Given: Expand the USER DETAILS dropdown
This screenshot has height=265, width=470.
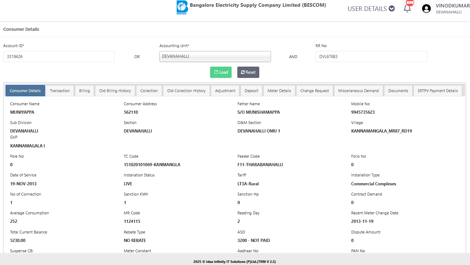Looking at the screenshot, I should coord(371,9).
